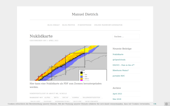The width and height of the screenshot is (170, 106).
Task: Open the Schule category link
Action: pos(63,94)
